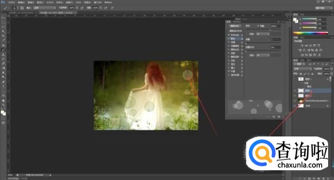
Task: Select the Magic Wand tool
Action: coord(3,31)
